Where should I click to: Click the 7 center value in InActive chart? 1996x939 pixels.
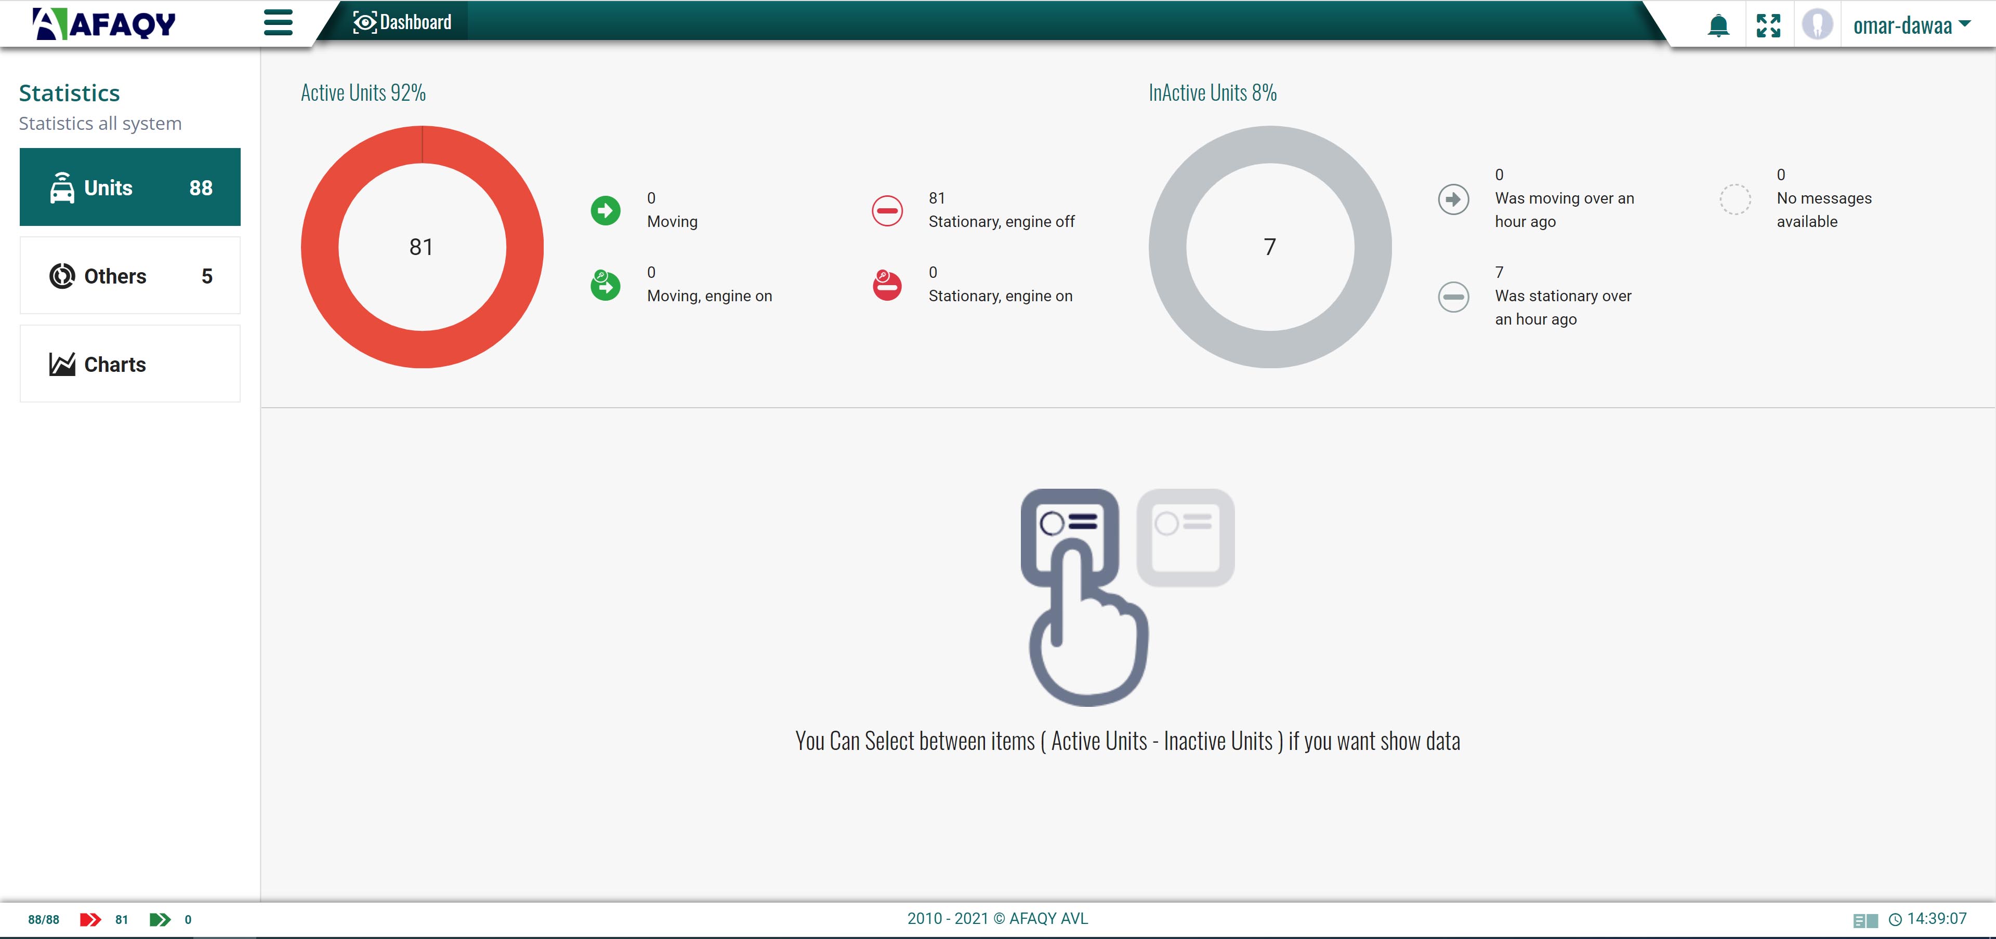coord(1270,247)
